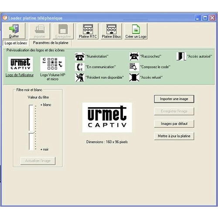Image resolution: width=218 pixels, height=218 pixels.
Task: Click the Importer une image button
Action: point(174,99)
